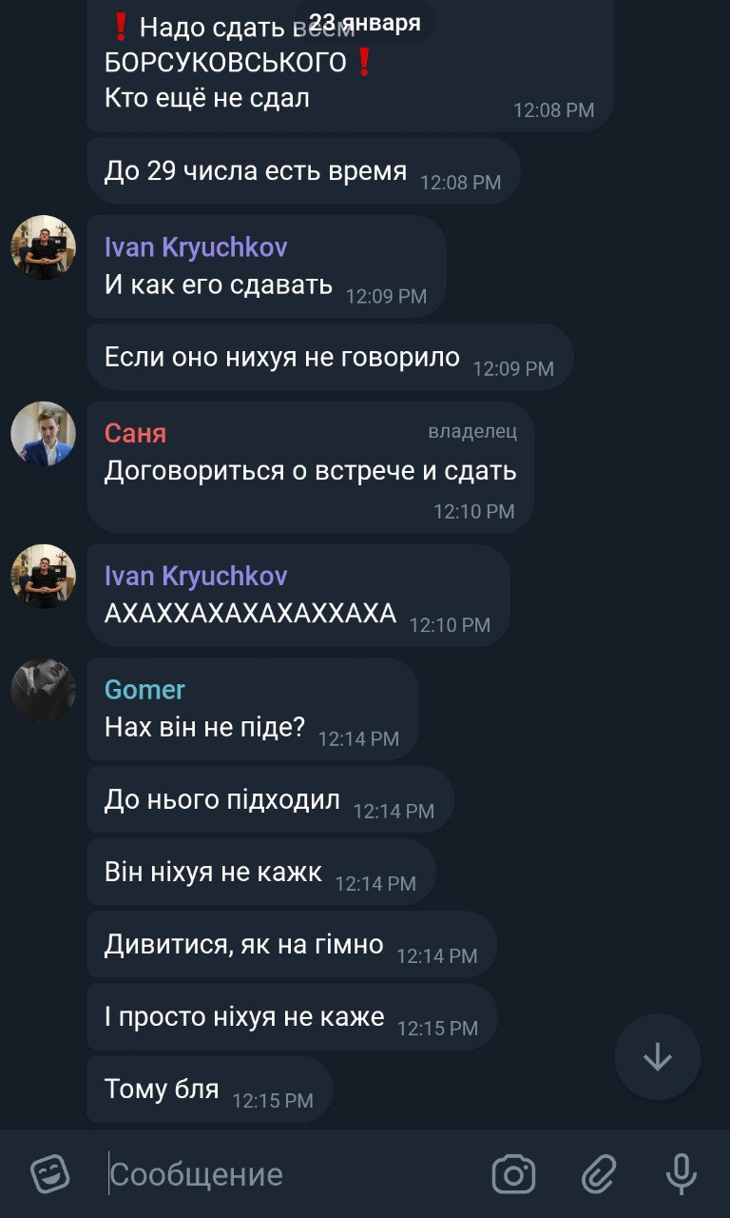730x1218 pixels.
Task: Select message 'Дивитися, як на гімно'
Action: 292,945
